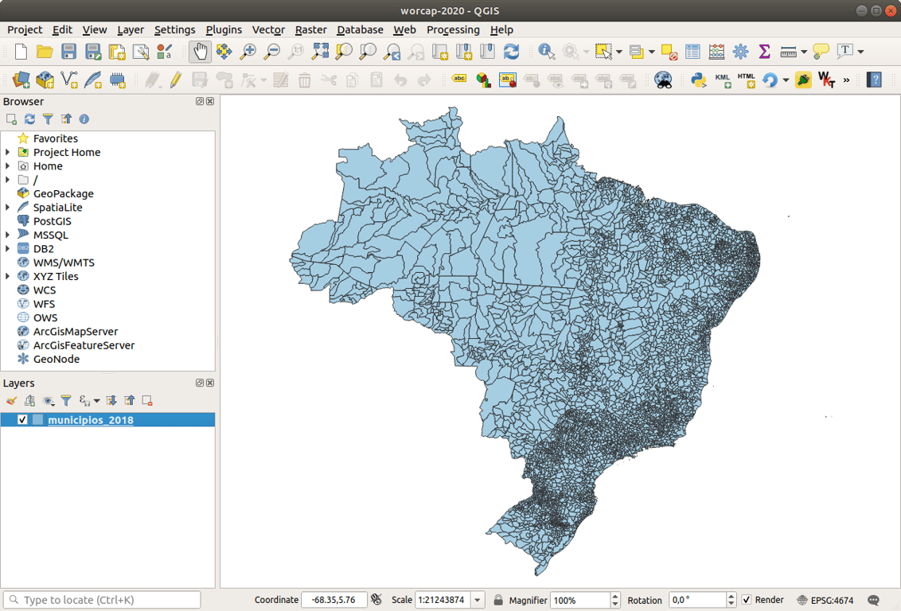Disable the Render checkbox
Screen dimensions: 901x611
coord(748,600)
